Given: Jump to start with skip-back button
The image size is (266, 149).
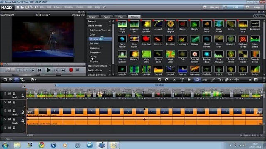Looking at the screenshot, I should [40, 70].
